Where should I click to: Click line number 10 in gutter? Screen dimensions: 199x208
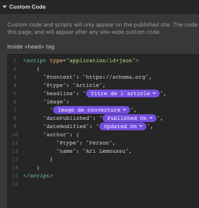[x=15, y=135]
